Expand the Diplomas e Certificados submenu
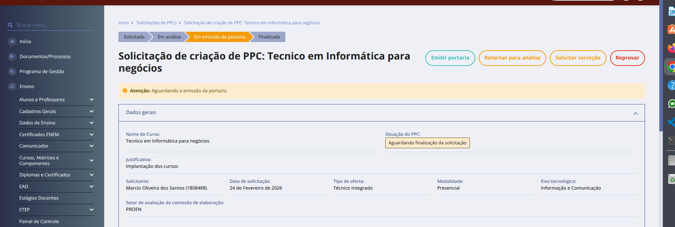675x227 pixels. (91, 175)
